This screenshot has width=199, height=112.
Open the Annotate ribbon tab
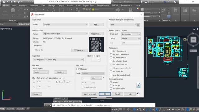point(23,5)
